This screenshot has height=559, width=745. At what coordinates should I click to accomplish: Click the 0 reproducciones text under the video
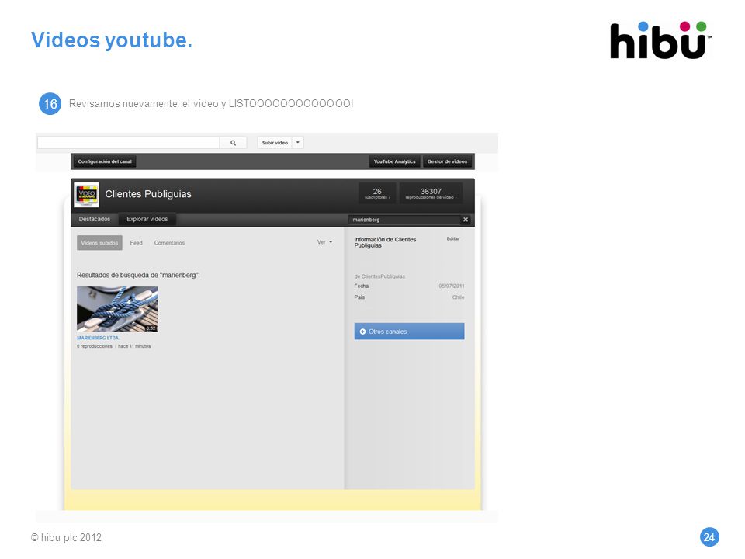click(x=95, y=346)
